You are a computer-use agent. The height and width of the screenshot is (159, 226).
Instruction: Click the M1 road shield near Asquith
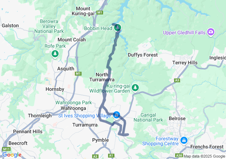click(78, 74)
